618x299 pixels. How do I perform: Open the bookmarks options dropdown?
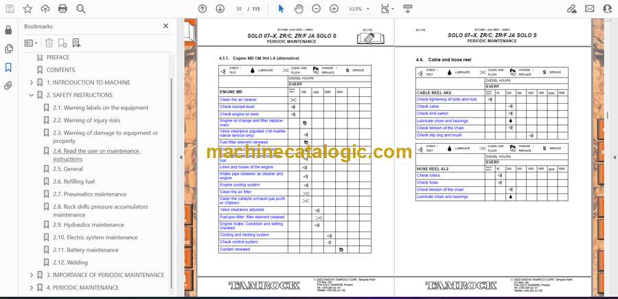(x=31, y=43)
